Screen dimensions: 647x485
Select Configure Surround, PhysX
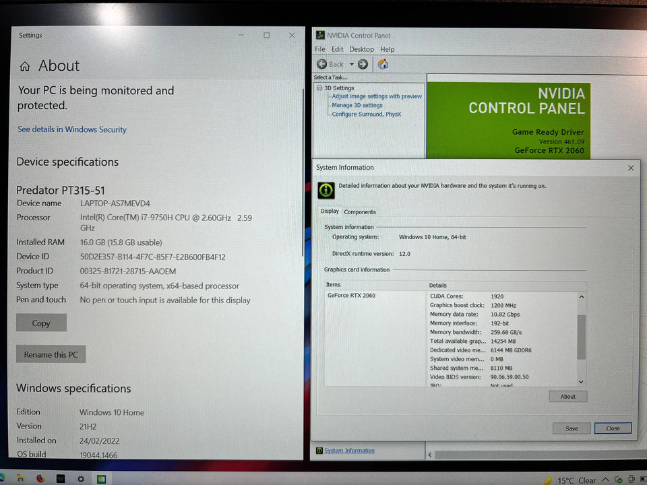pos(367,115)
